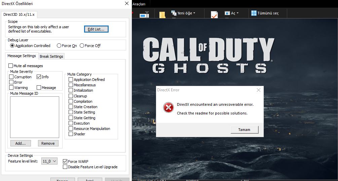Check State Creation mute category
The height and width of the screenshot is (181, 338).
(71, 106)
